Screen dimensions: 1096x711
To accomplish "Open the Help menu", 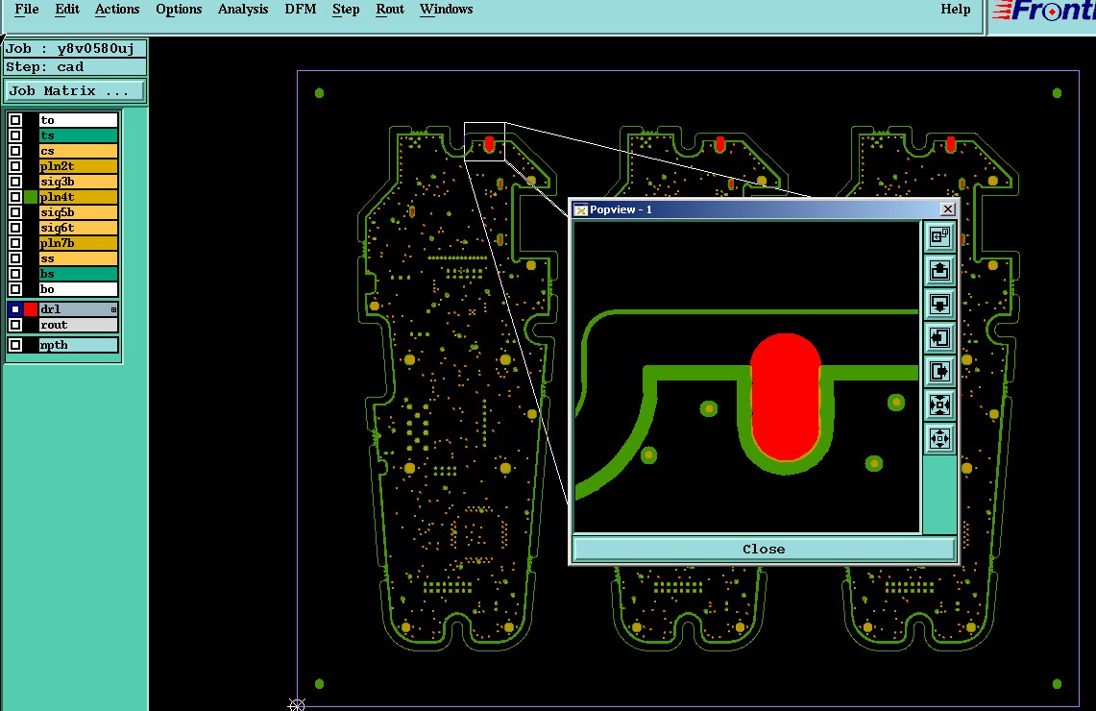I will [956, 9].
